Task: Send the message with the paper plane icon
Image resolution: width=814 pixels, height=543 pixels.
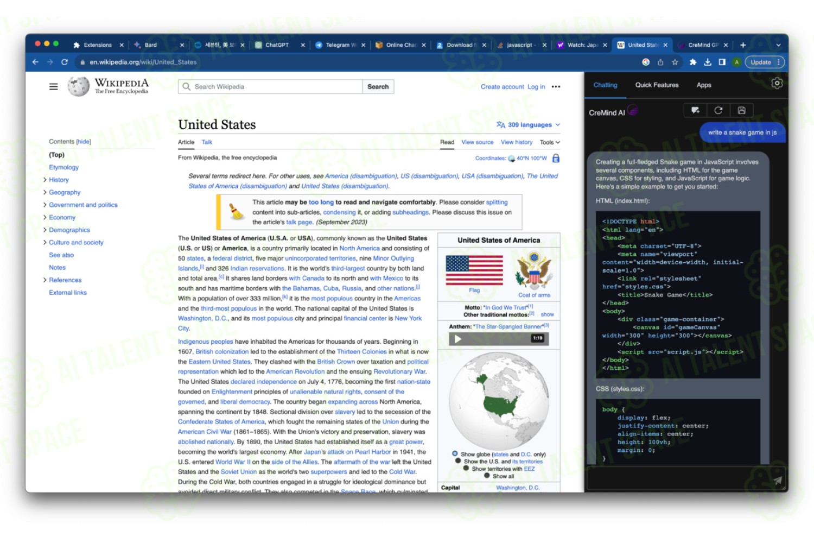Action: point(778,480)
